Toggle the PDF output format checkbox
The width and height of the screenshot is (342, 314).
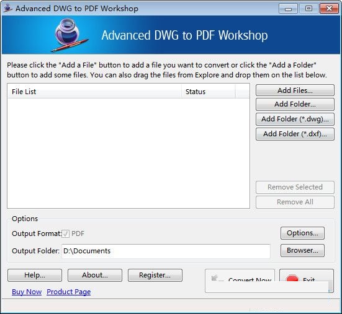pyautogui.click(x=65, y=233)
